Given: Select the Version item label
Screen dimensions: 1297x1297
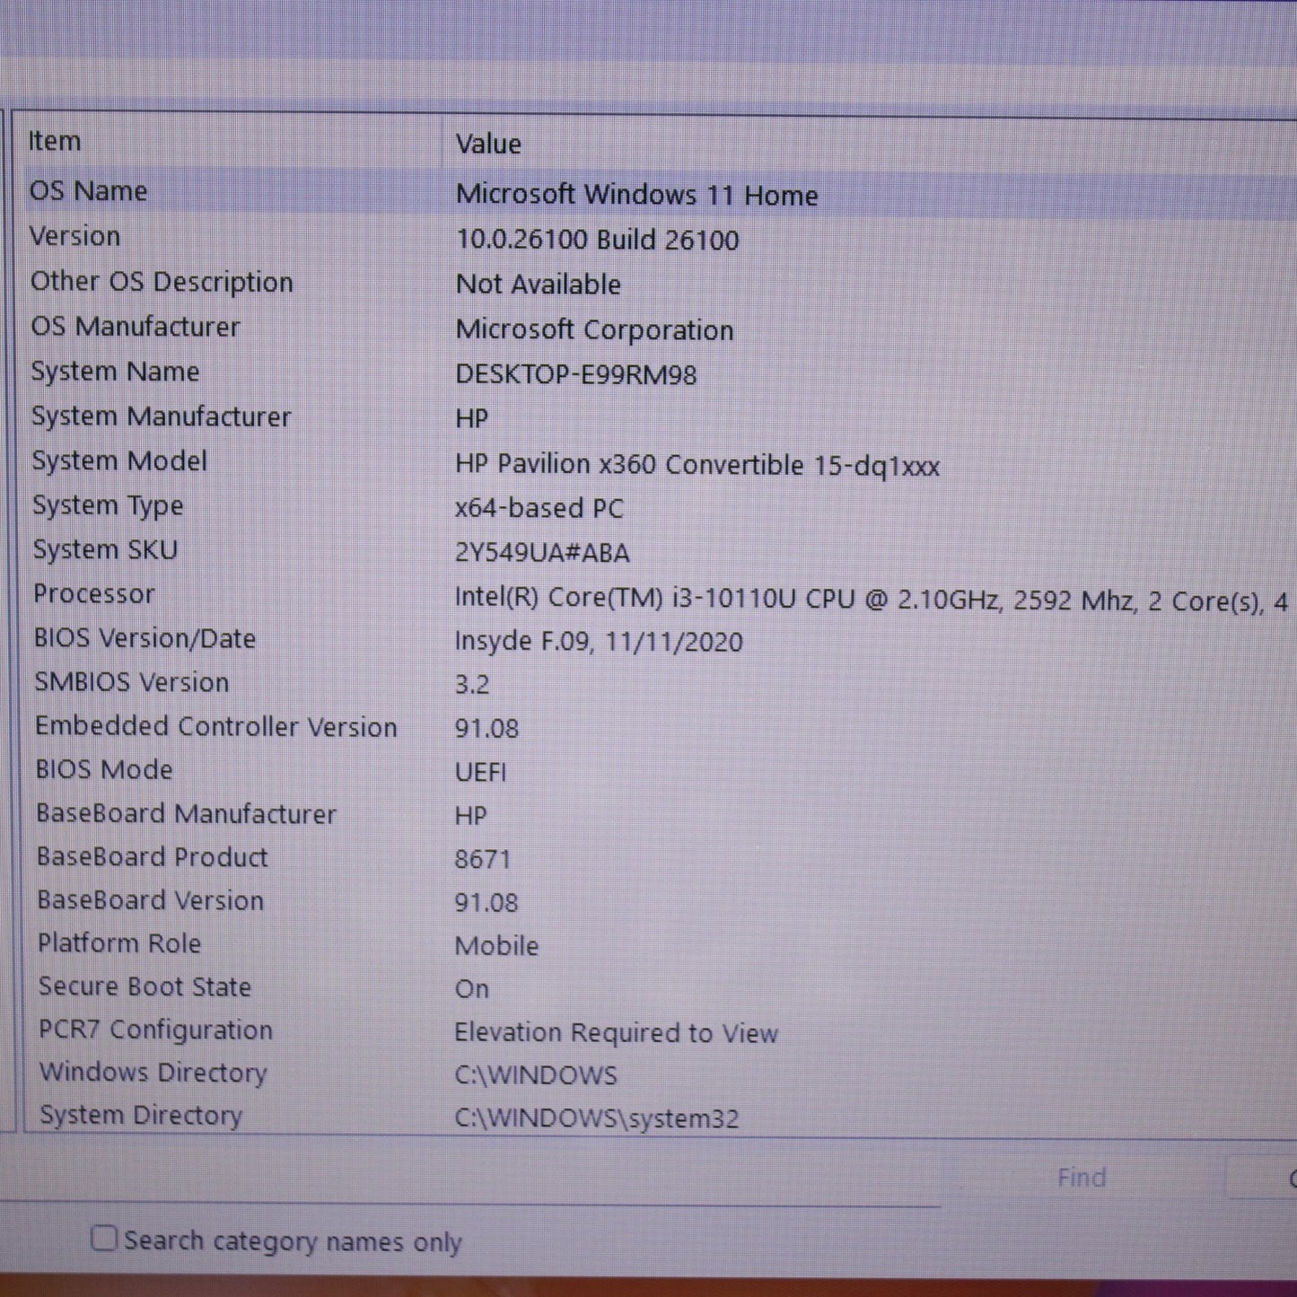Looking at the screenshot, I should pos(75,236).
